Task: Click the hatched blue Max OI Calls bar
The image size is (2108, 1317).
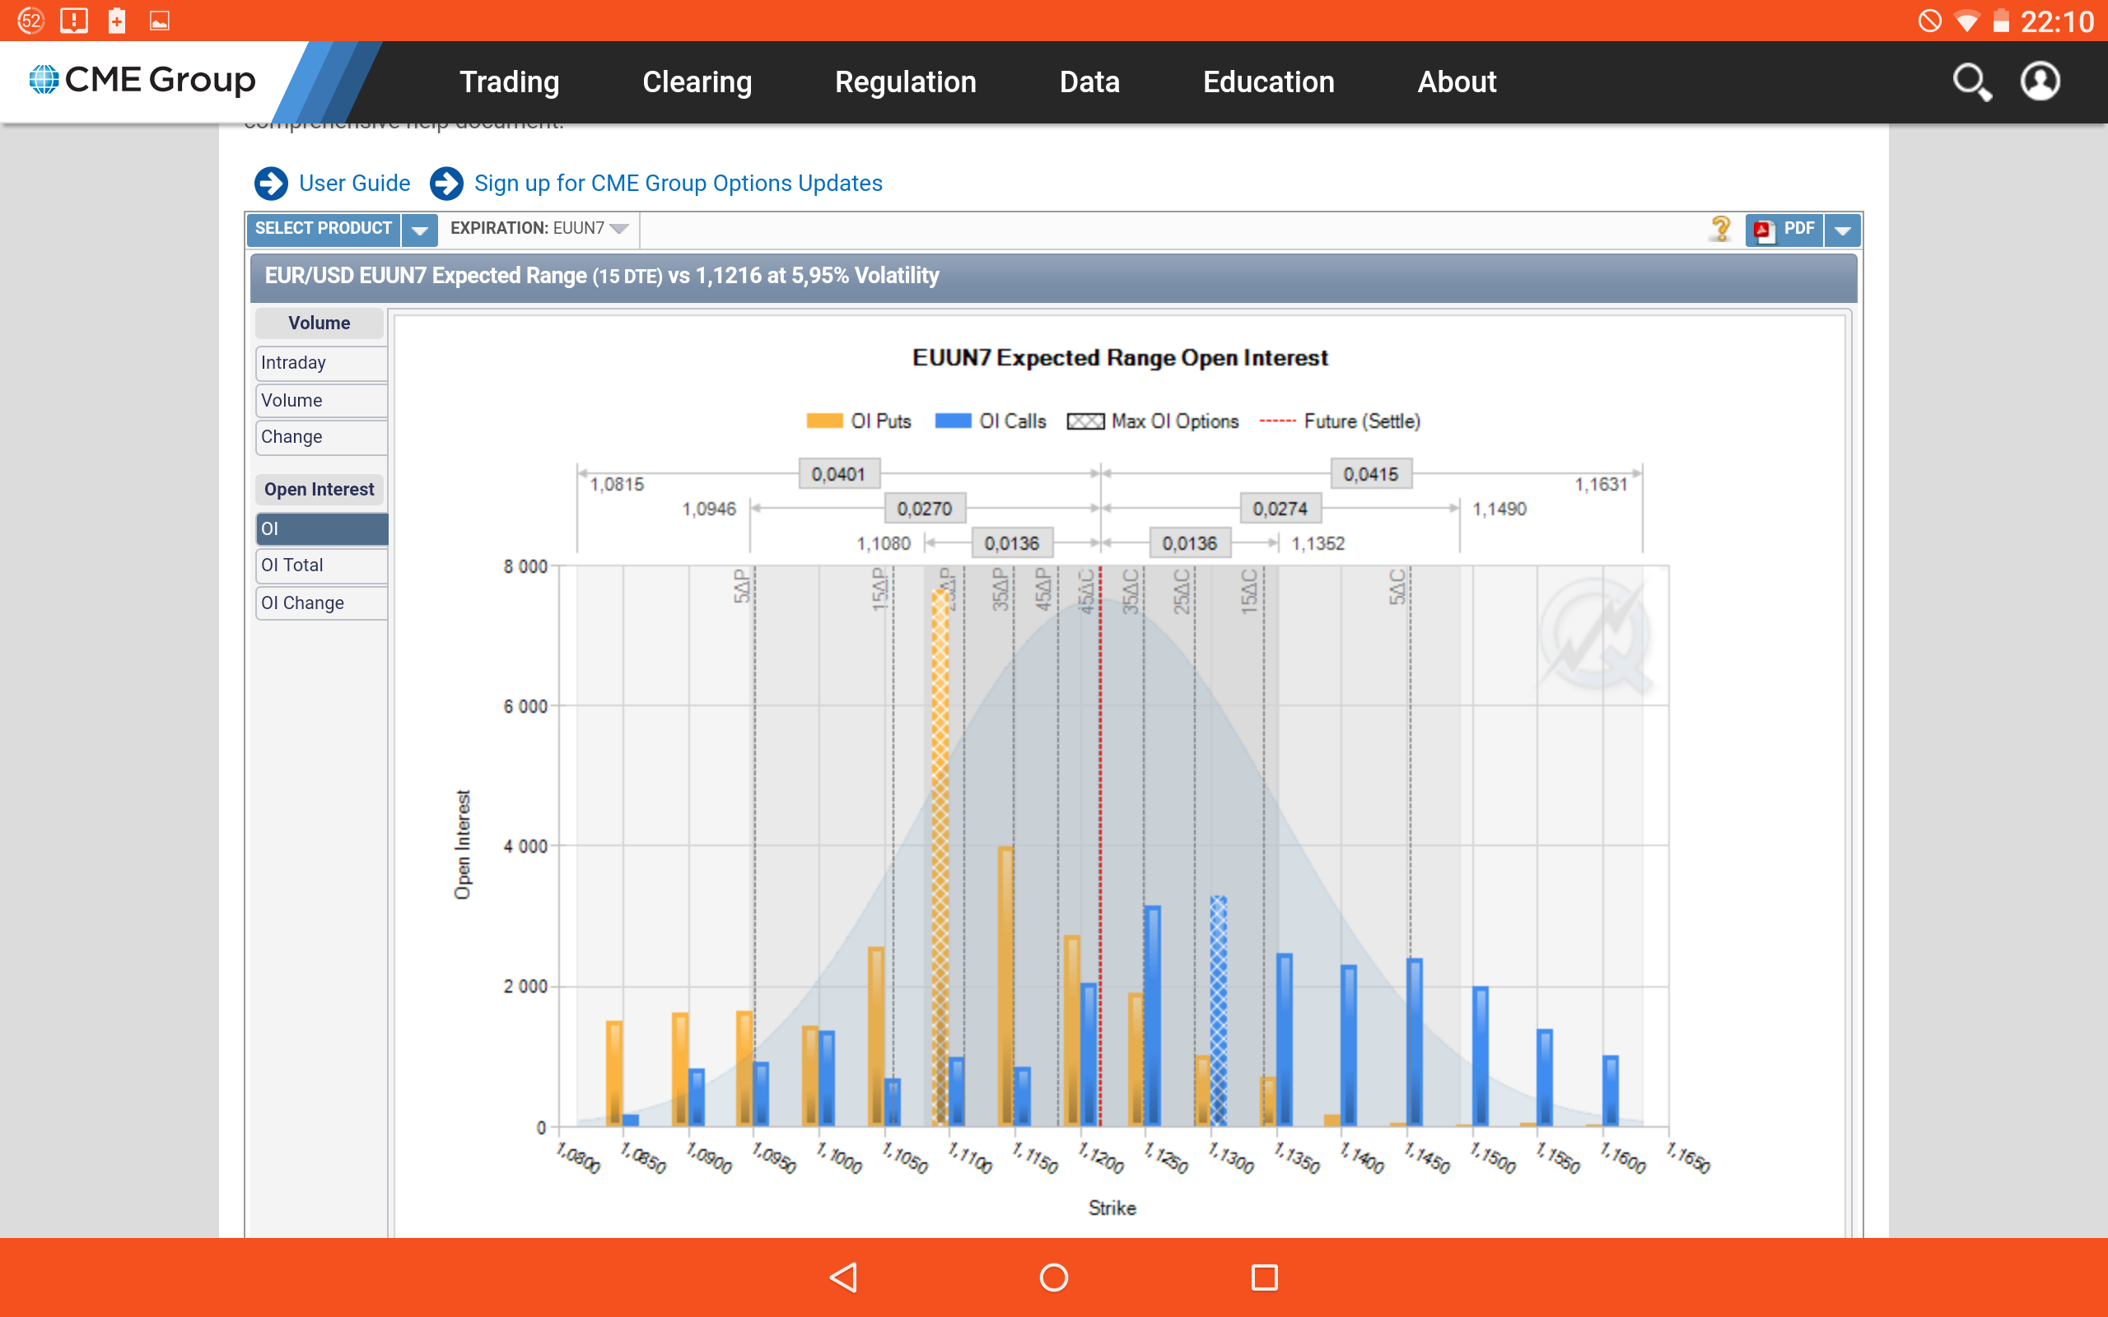Action: [1219, 1011]
